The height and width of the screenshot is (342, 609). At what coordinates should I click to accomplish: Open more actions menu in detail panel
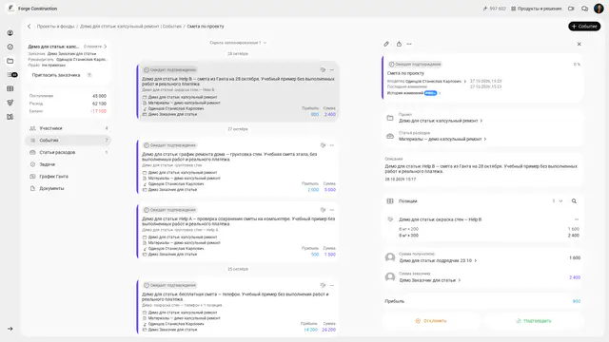[409, 45]
